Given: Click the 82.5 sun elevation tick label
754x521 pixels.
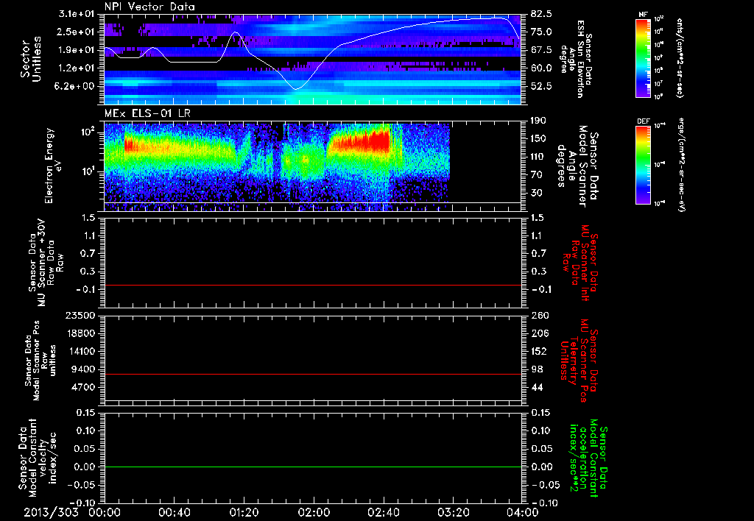Looking at the screenshot, I should coord(541,14).
